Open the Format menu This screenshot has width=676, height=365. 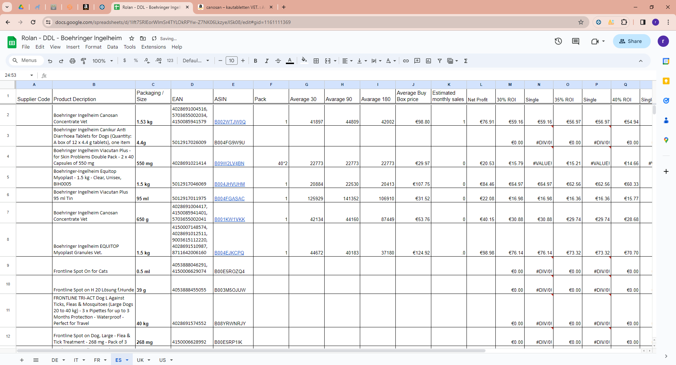93,47
